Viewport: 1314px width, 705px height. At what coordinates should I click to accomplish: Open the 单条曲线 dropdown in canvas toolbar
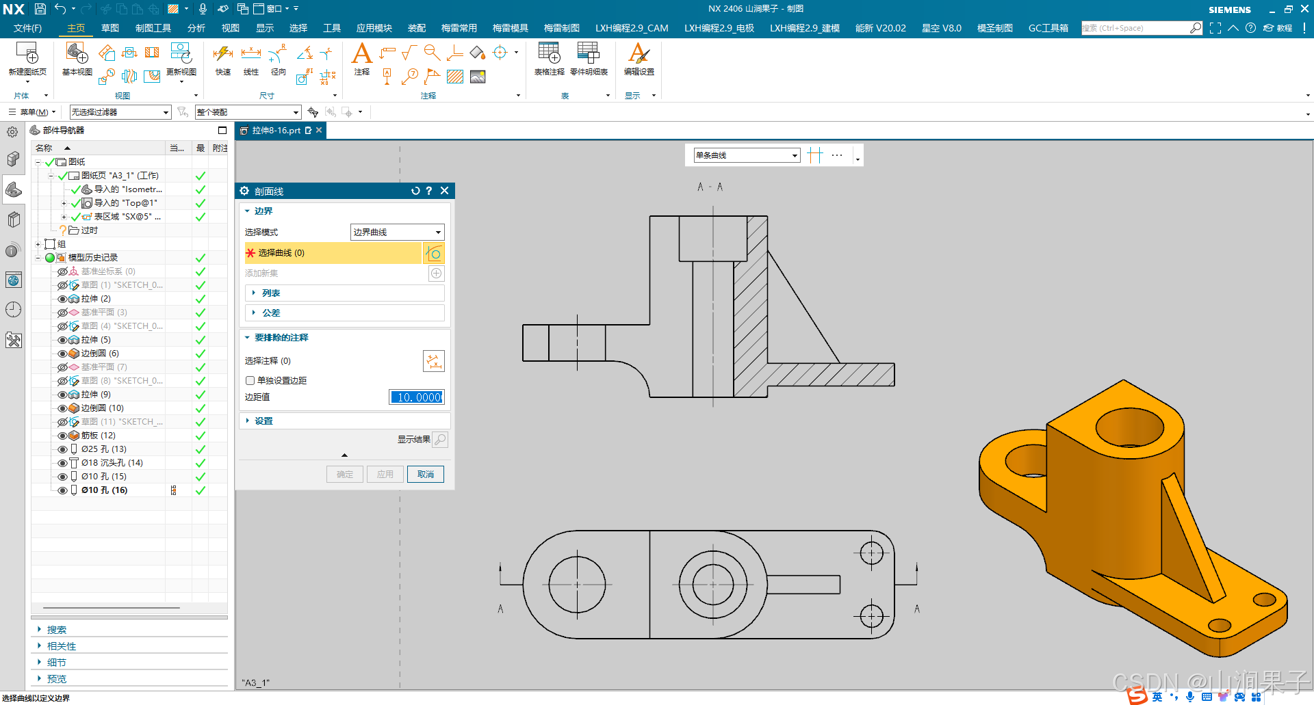click(747, 155)
